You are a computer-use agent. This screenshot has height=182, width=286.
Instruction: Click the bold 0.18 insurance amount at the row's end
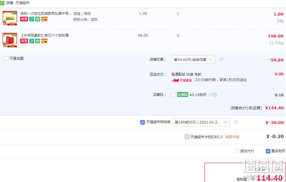coord(279,95)
